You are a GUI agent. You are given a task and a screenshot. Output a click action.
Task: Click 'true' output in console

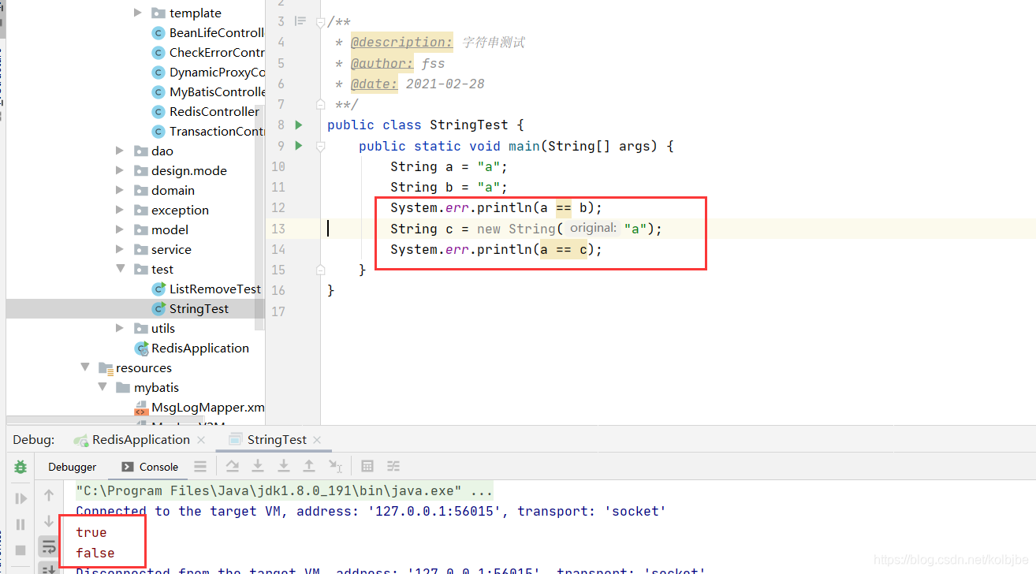point(91,532)
